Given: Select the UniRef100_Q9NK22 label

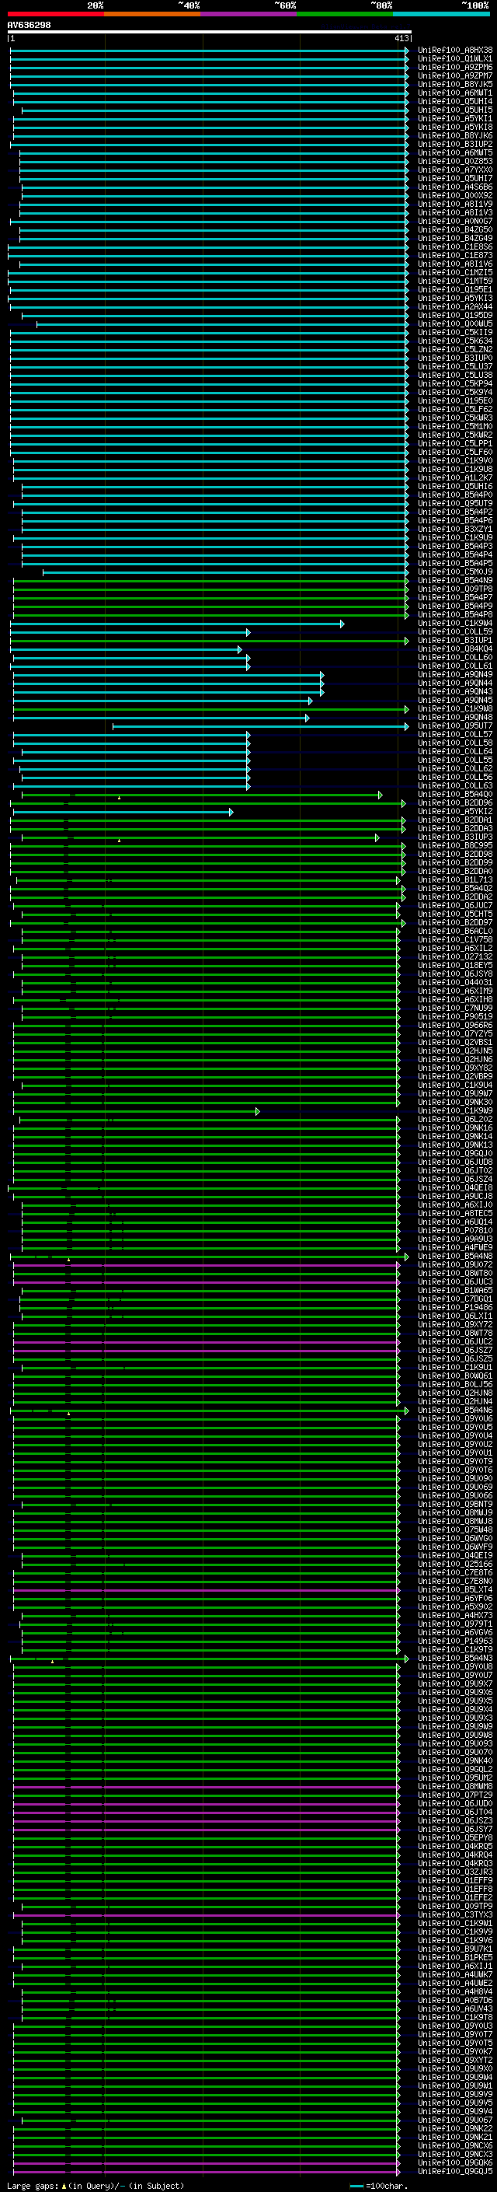Looking at the screenshot, I should click(x=454, y=2127).
